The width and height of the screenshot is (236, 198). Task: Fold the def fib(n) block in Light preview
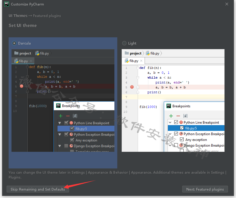click(x=138, y=68)
